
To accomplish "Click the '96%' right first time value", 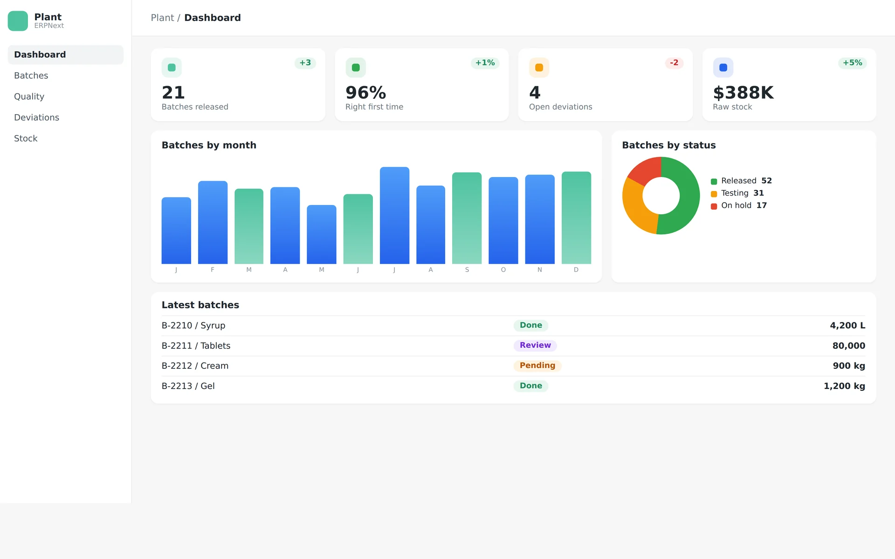I will [x=366, y=93].
